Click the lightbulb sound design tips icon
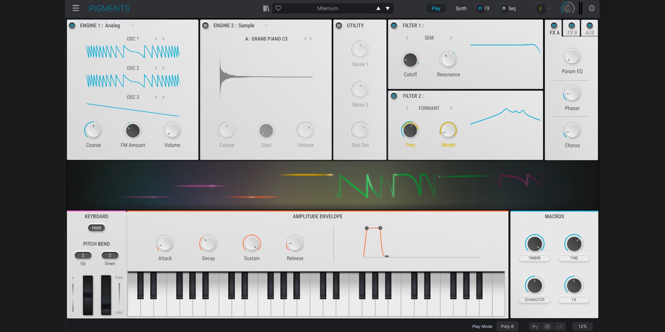This screenshot has height=332, width=665. point(540,8)
